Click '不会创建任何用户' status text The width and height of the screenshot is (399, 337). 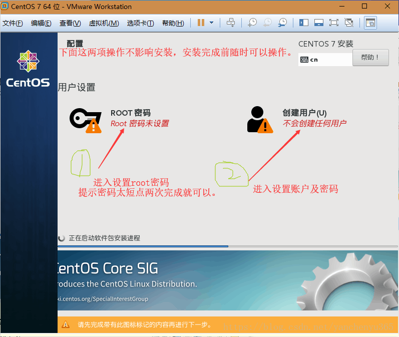(x=314, y=124)
